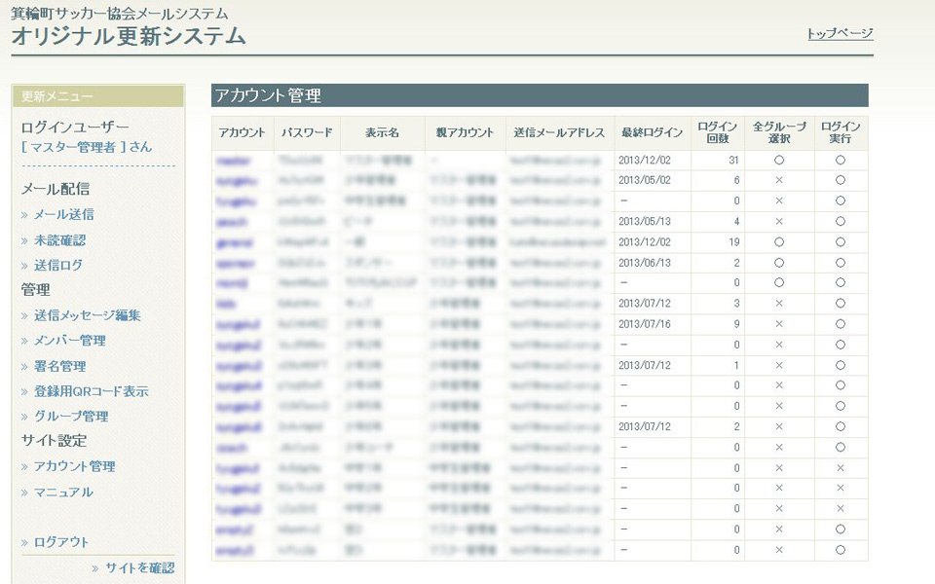Open メンバー管理 page
935x584 pixels.
pyautogui.click(x=69, y=341)
